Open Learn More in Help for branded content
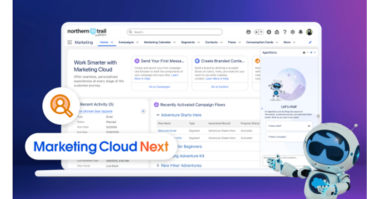Viewport: 379px width, 199px height. (217, 79)
